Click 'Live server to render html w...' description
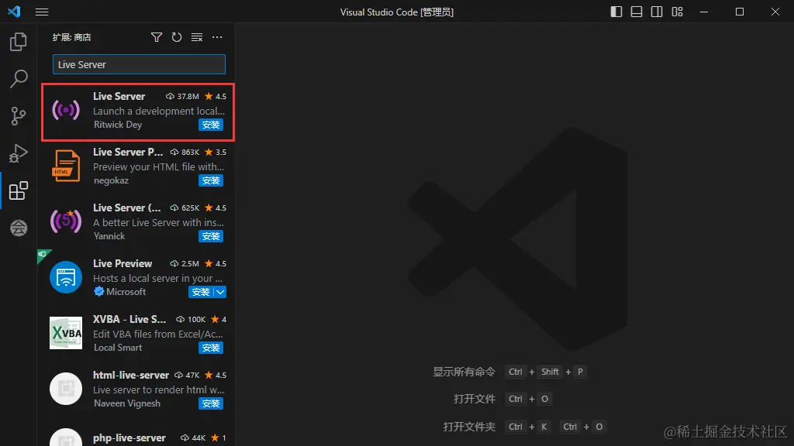The height and width of the screenshot is (446, 794). (x=158, y=390)
